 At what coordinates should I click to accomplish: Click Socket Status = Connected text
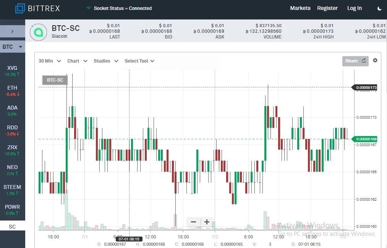pyautogui.click(x=123, y=8)
